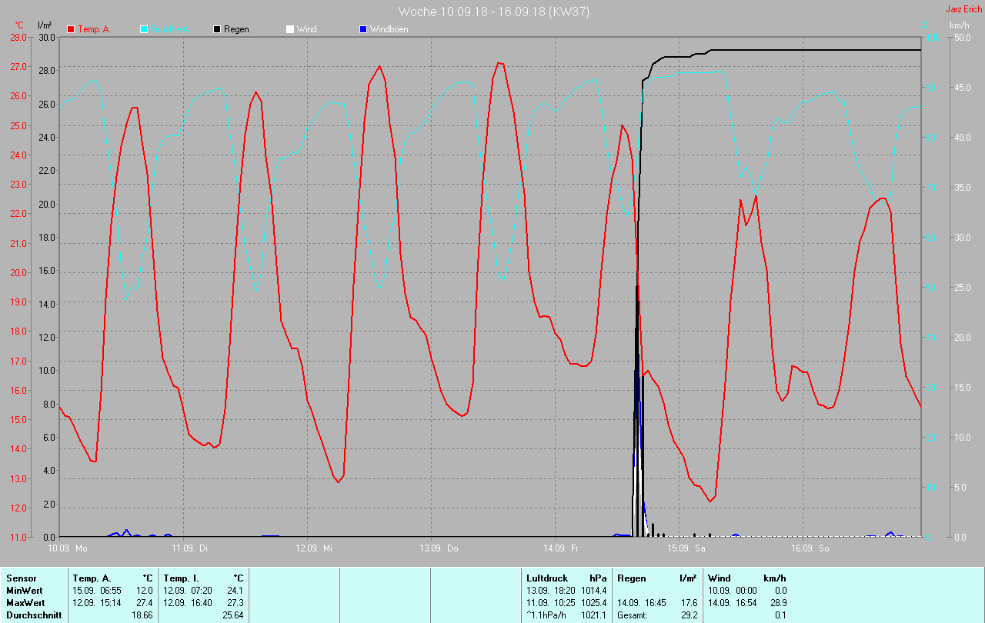Screen dimensions: 985x623
Task: Click the red Temp. A. legend swatch
Action: point(71,29)
